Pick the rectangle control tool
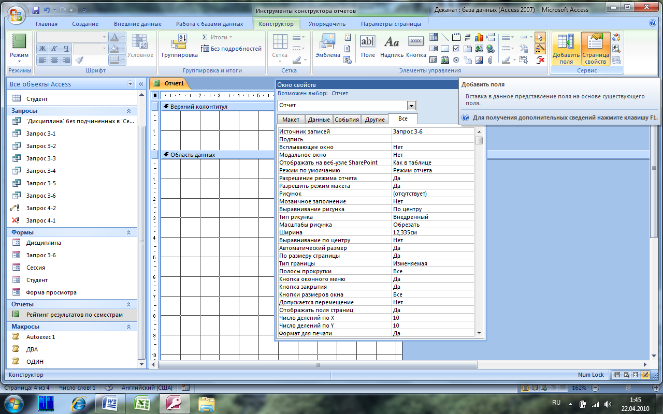The width and height of the screenshot is (663, 414). click(x=445, y=49)
